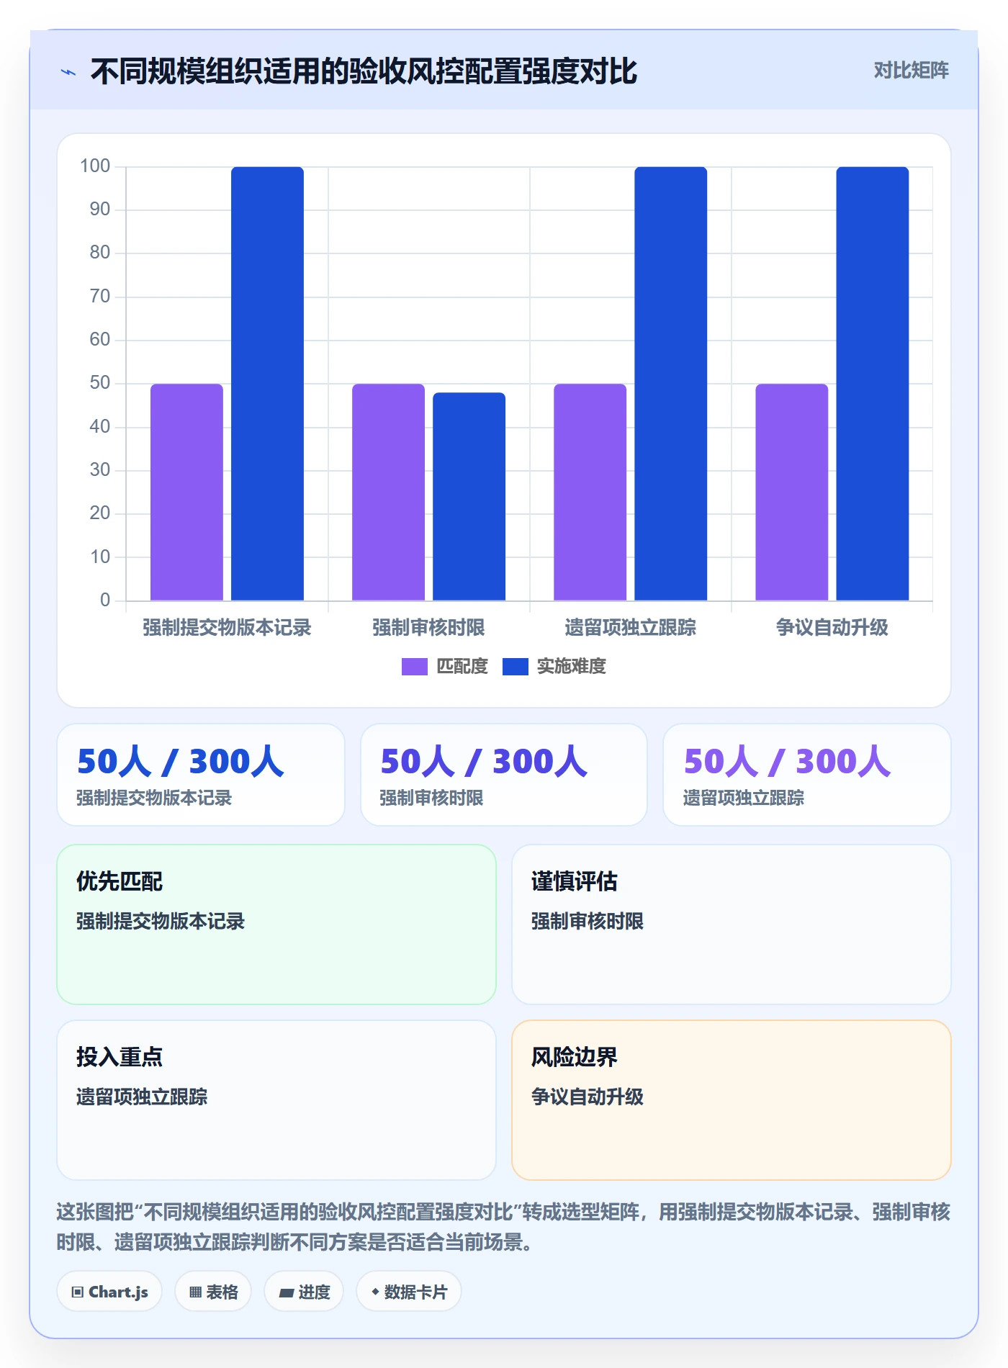Click the blue 实施难度 bar for 强制提交物版本记录
This screenshot has height=1368, width=1008.
point(267,383)
